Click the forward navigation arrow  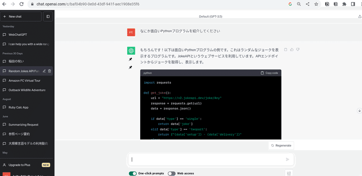[x=13, y=4]
